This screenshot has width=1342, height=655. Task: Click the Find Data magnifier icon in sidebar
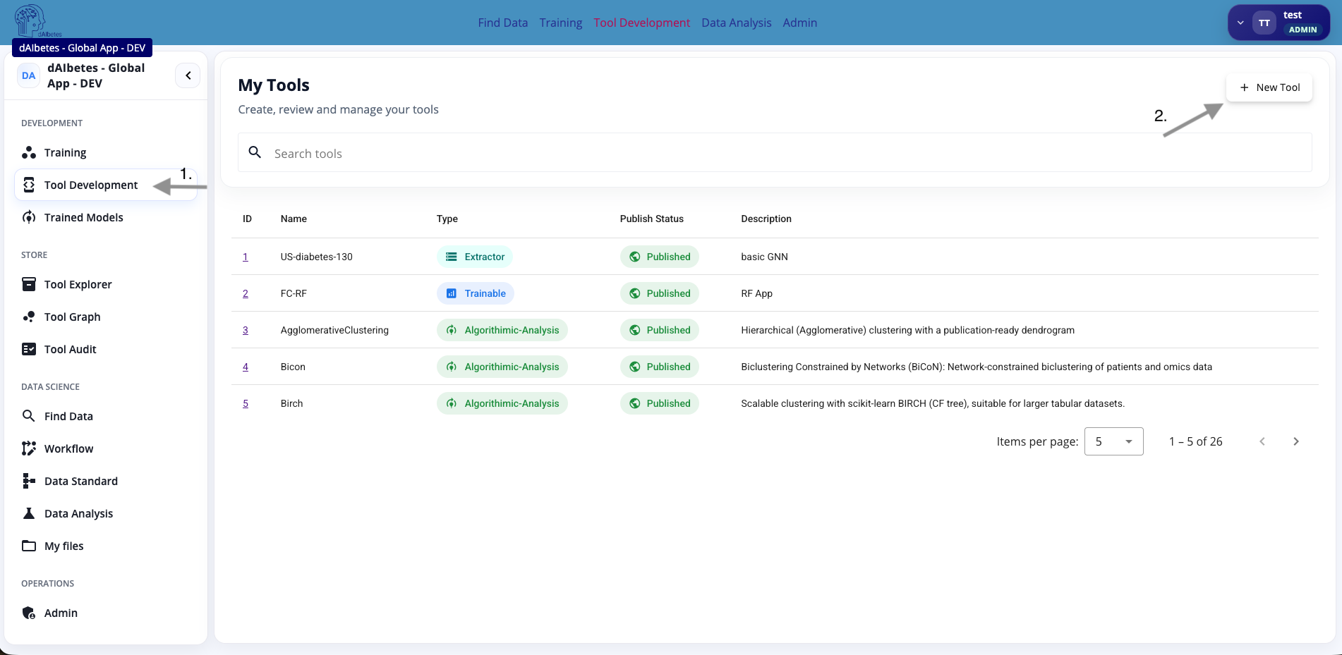point(29,416)
